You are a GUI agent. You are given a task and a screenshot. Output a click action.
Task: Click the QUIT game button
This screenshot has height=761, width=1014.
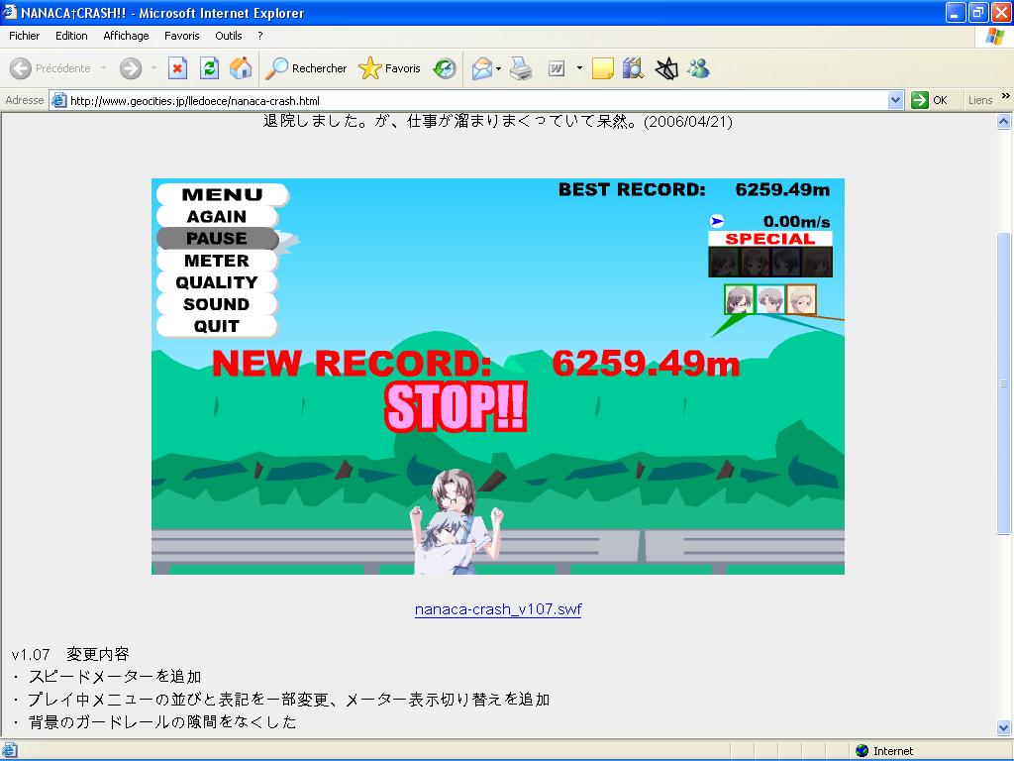point(217,326)
